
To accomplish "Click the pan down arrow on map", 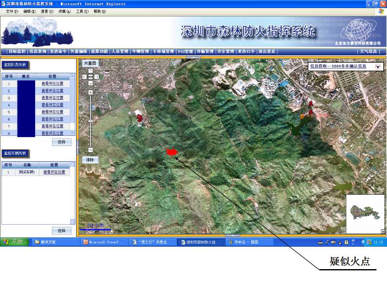I will click(91, 83).
